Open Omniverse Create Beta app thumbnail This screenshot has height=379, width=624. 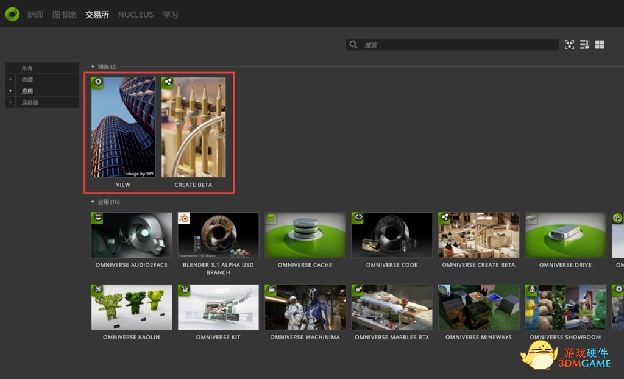479,235
